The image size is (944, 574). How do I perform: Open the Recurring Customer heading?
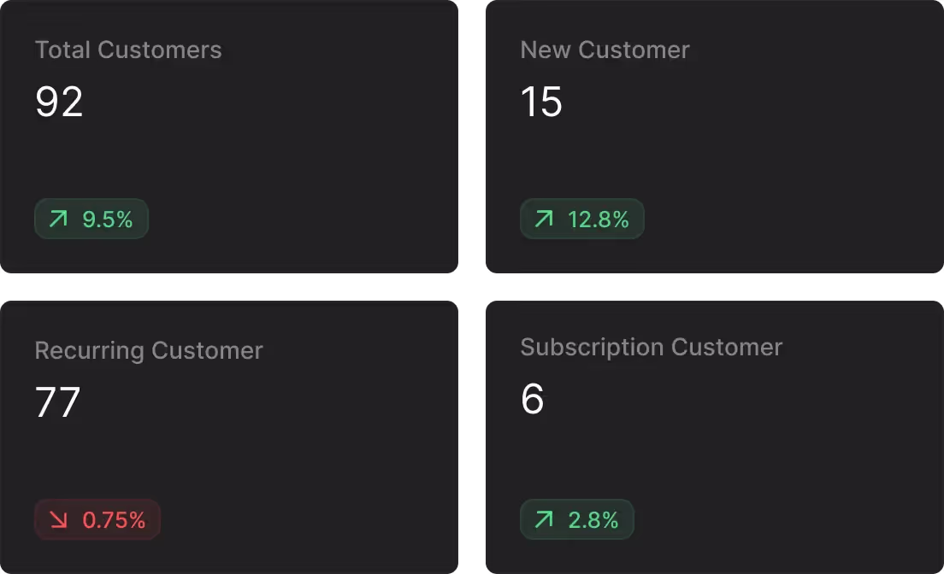click(x=149, y=350)
